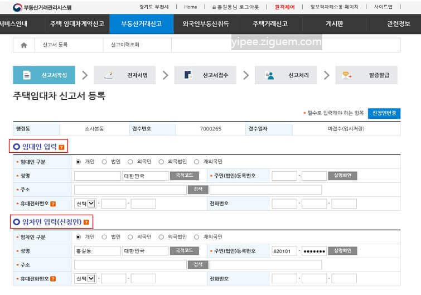Open help icon beside landlord 휴대전화번호
The width and height of the screenshot is (421, 295).
53,204
